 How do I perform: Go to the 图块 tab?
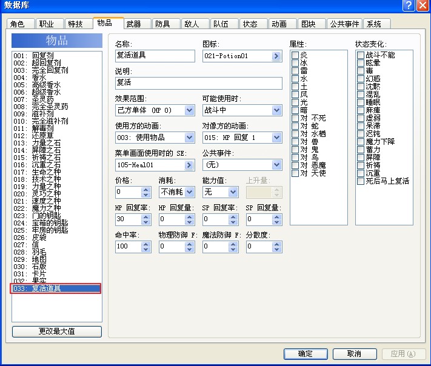[312, 24]
